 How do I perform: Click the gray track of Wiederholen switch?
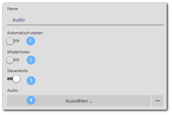pyautogui.click(x=16, y=60)
